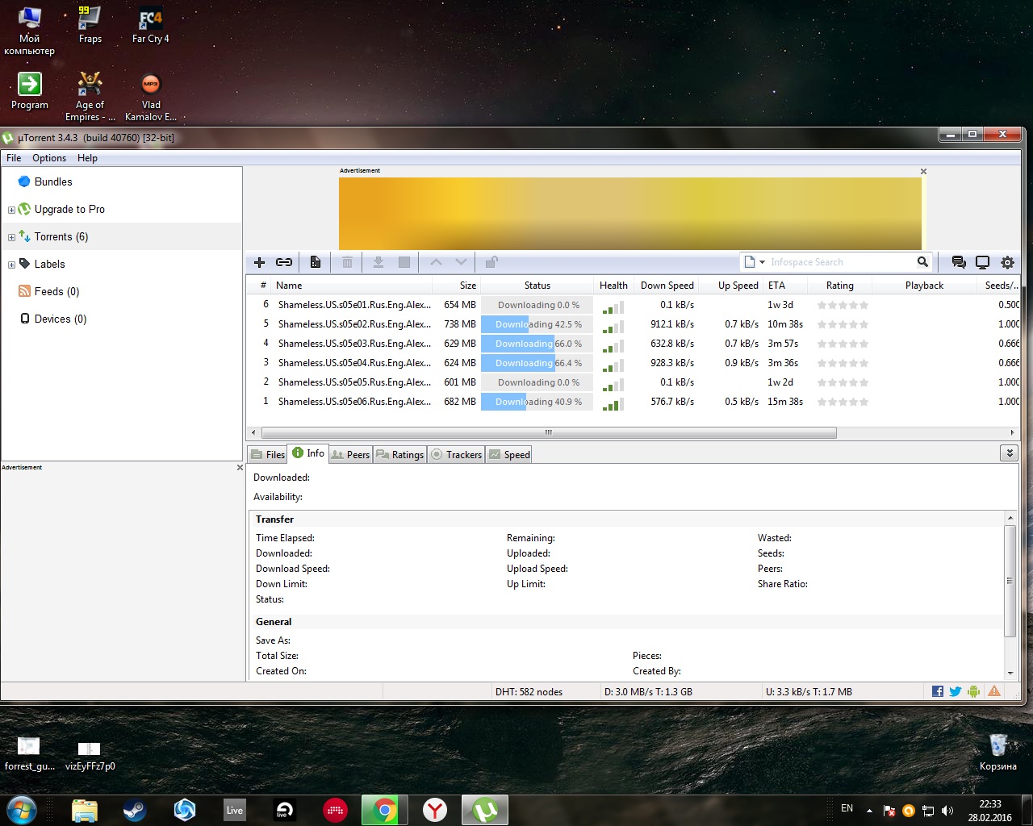The height and width of the screenshot is (826, 1033).
Task: Switch to the Peers tab
Action: point(351,455)
